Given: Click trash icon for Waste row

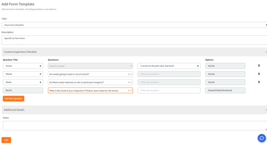Looking at the screenshot, I should pyautogui.click(x=259, y=82).
